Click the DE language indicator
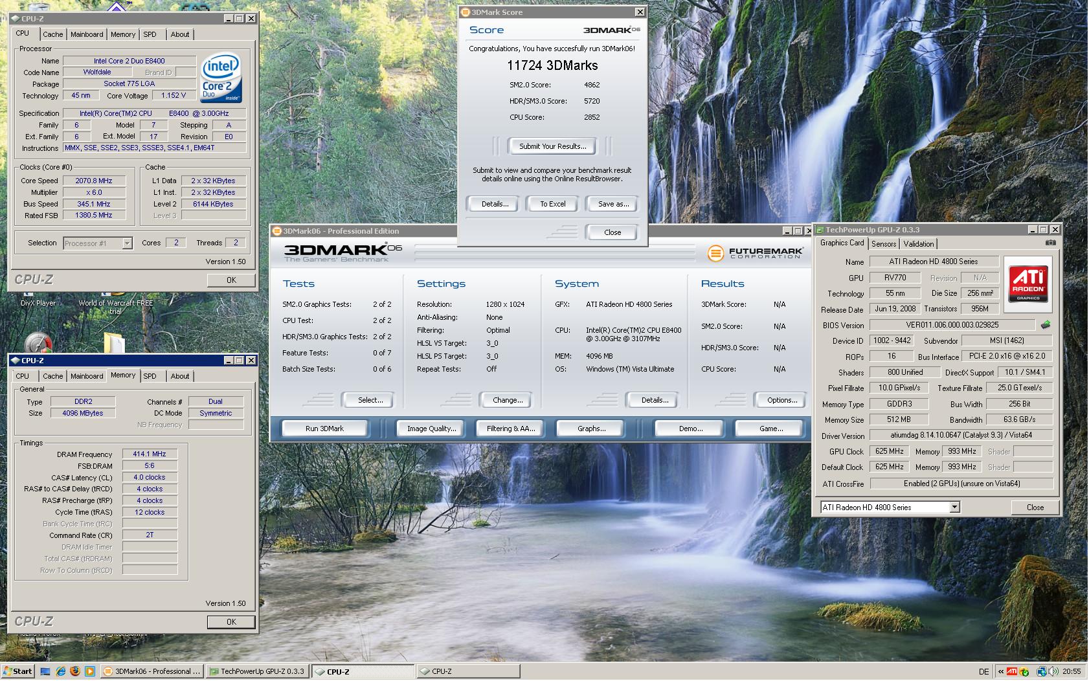Viewport: 1089px width, 681px height. [x=983, y=671]
